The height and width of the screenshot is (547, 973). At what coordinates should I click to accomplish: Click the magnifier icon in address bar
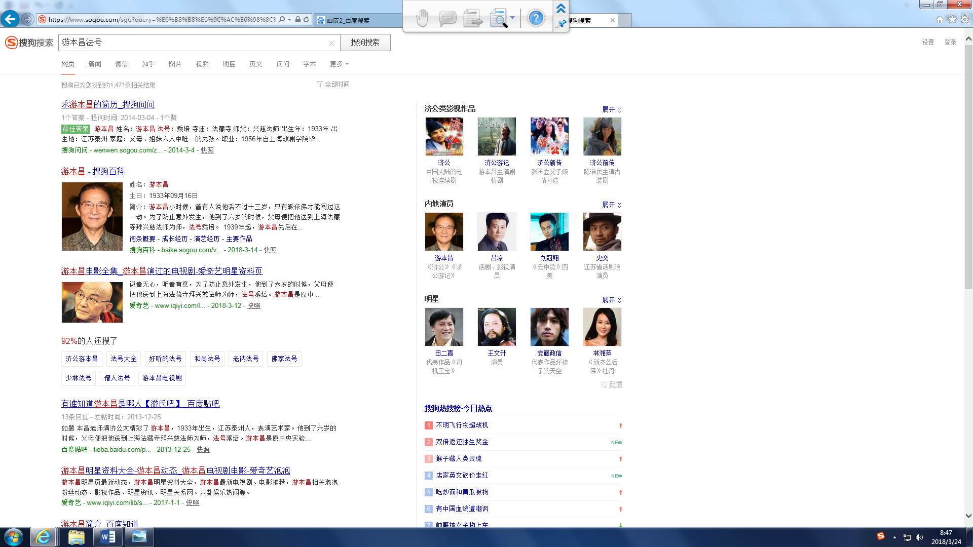click(x=282, y=20)
